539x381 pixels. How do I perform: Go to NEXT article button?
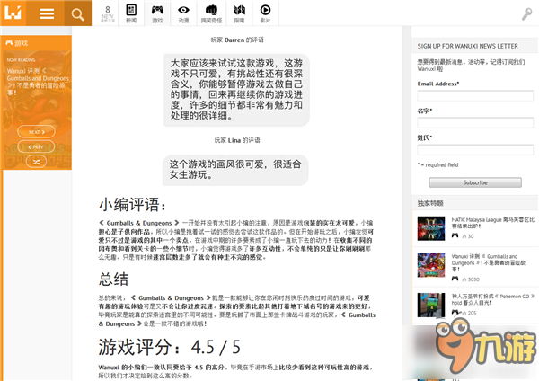tap(36, 132)
